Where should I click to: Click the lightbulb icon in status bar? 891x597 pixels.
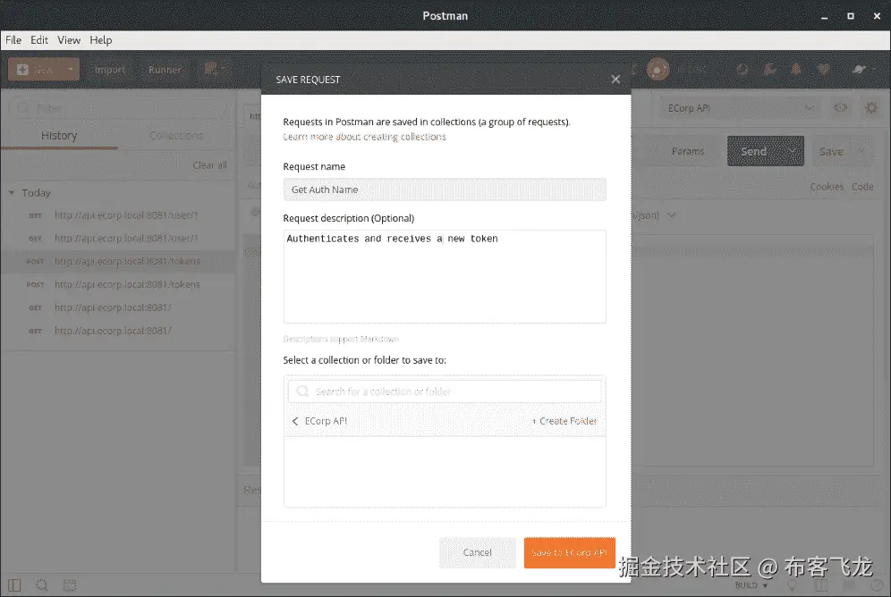(x=791, y=585)
